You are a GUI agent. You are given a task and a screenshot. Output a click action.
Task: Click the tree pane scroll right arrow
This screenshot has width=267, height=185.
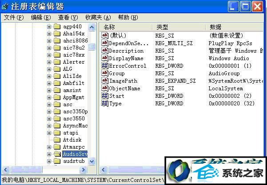pos(83,170)
